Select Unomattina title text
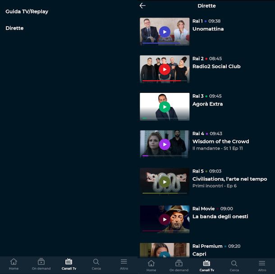 pos(208,29)
